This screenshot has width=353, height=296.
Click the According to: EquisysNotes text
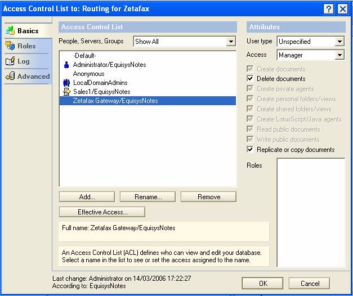pyautogui.click(x=89, y=286)
